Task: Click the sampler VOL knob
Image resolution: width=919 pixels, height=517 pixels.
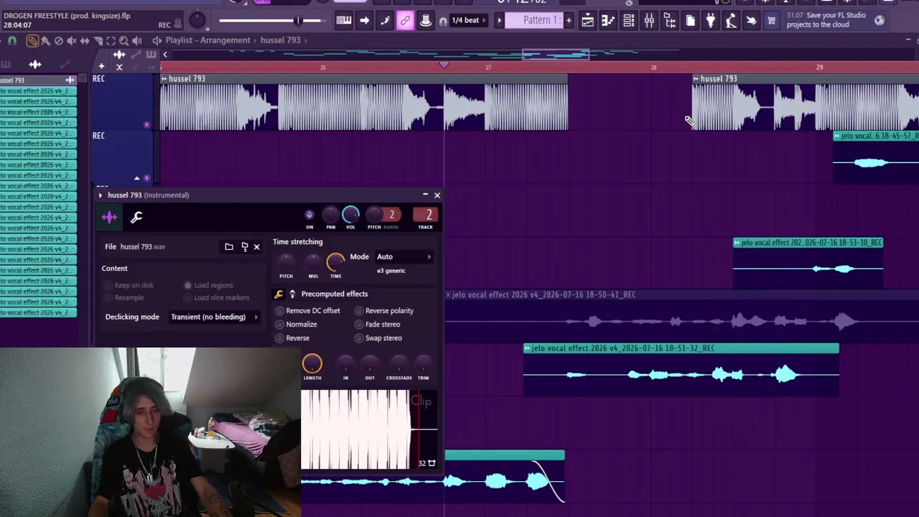Action: tap(350, 215)
